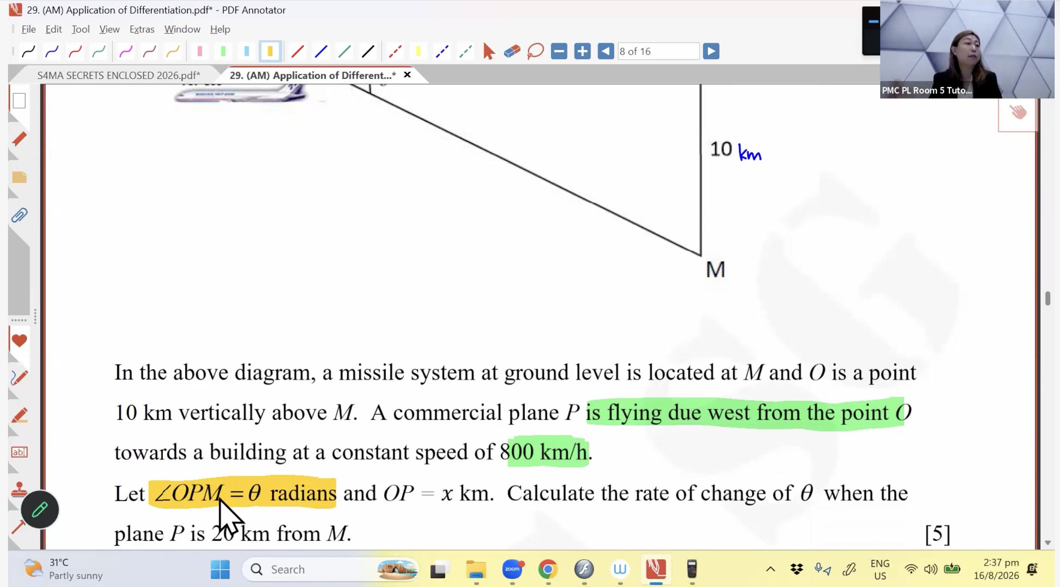Select the blue curved pen tool

(52, 52)
